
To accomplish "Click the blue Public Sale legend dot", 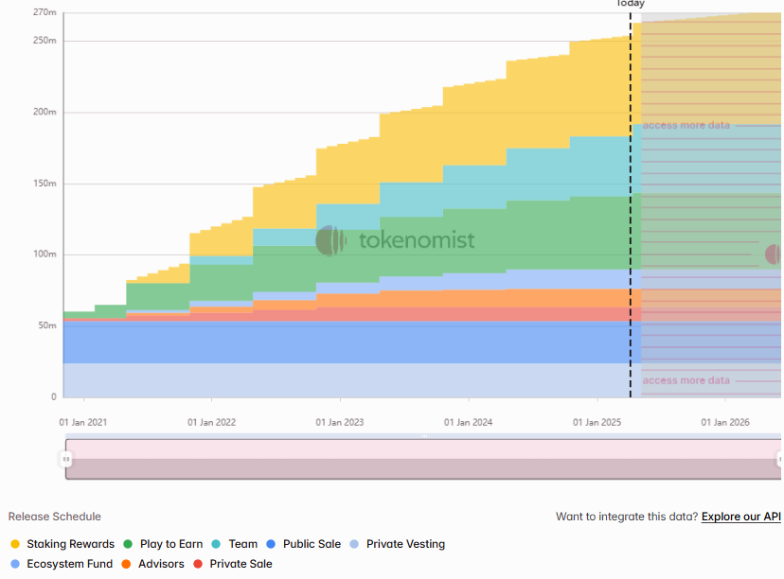I will 271,544.
